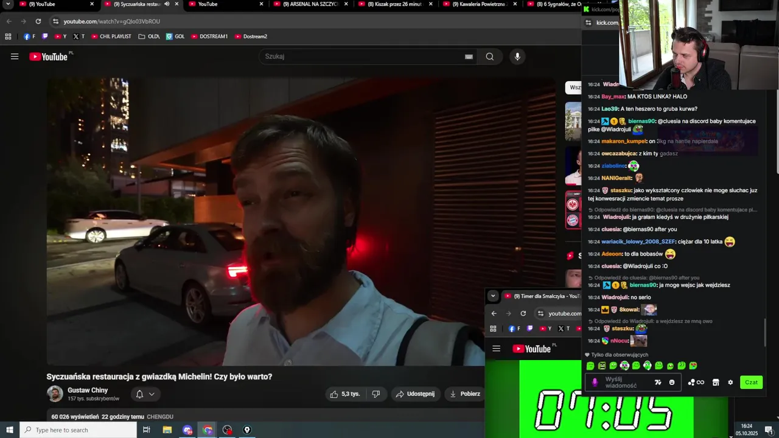779x438 pixels.
Task: Open the Facebook F bookmark
Action: point(29,36)
